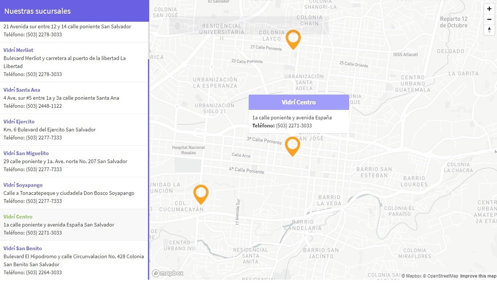The height and width of the screenshot is (285, 497).
Task: Select the Vidrí Merliot branch entry
Action: click(x=18, y=50)
